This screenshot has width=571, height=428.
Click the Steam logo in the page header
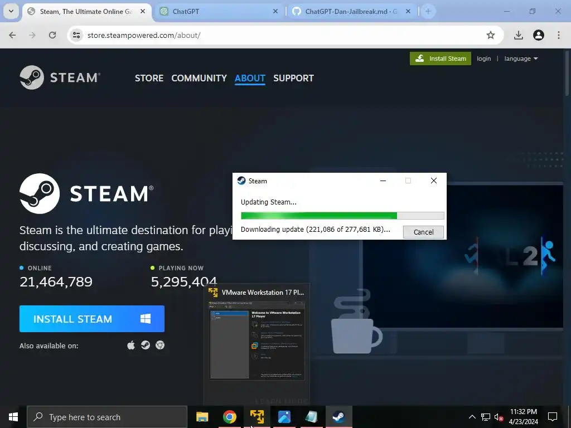60,77
